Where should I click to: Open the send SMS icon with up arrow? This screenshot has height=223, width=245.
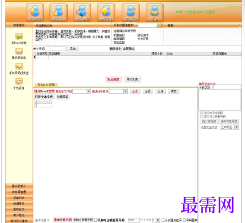coord(35,13)
